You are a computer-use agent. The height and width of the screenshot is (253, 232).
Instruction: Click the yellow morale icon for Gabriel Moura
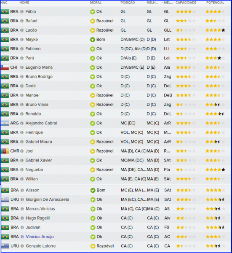[x=93, y=142]
